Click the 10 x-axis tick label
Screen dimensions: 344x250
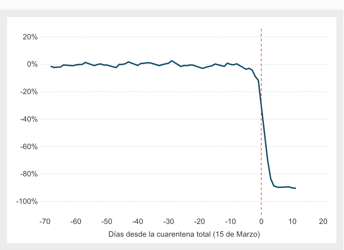(x=292, y=222)
